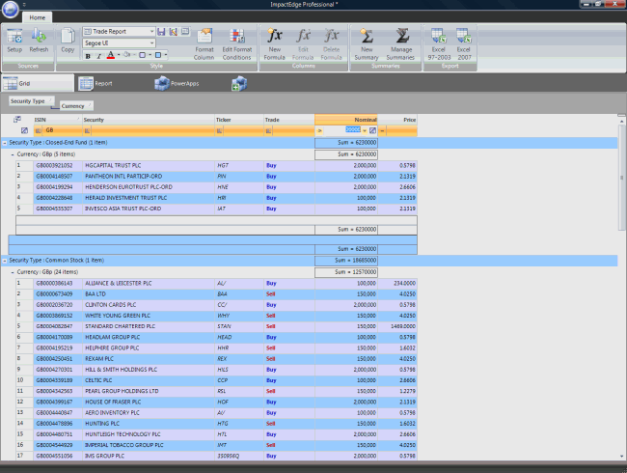Image resolution: width=627 pixels, height=473 pixels.
Task: Open the background fill dropdown arrow
Action: coord(166,55)
